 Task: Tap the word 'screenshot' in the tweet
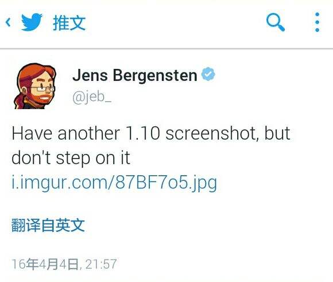click(212, 134)
